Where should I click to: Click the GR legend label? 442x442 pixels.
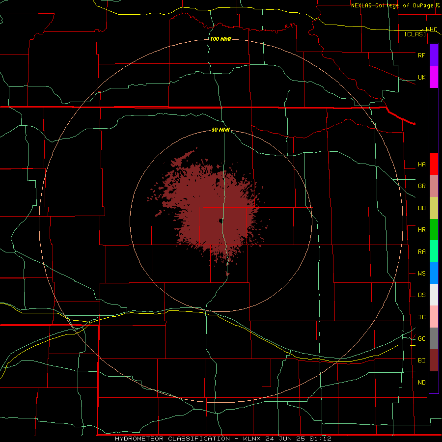pos(421,186)
